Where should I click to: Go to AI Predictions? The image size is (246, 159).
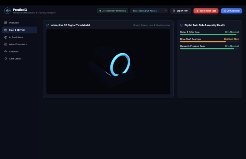tap(20, 37)
